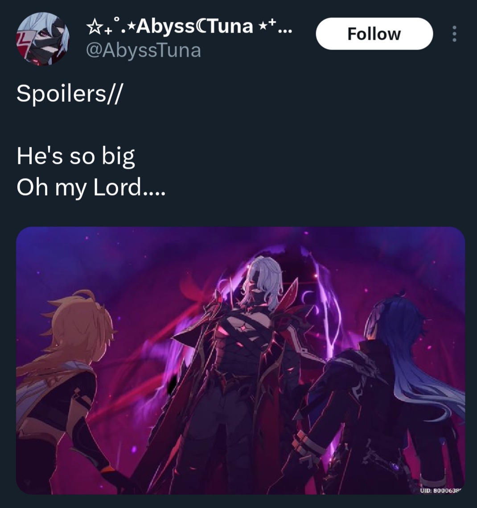Click the outlined star symbol in display name
The width and height of the screenshot is (477, 508).
(94, 27)
